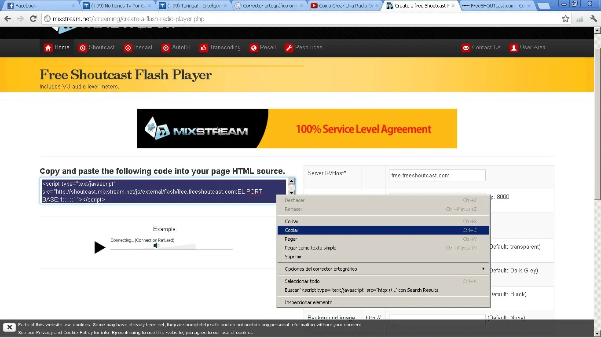Start the example player with the play button
Image resolution: width=601 pixels, height=338 pixels.
(100, 247)
